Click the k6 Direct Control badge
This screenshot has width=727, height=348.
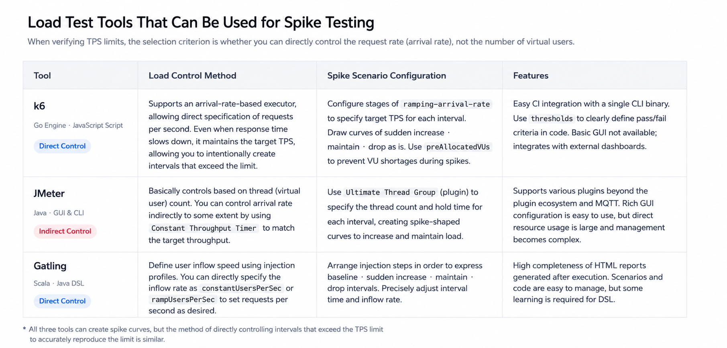(62, 146)
